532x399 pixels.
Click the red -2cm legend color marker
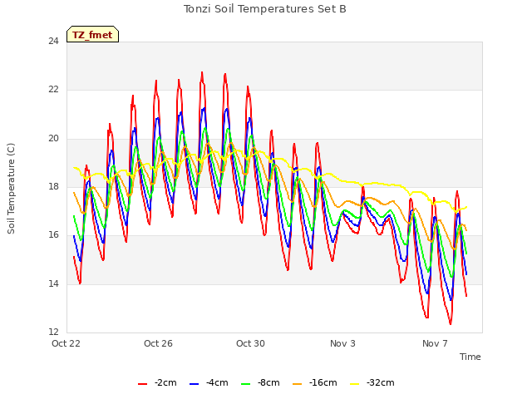(142, 384)
